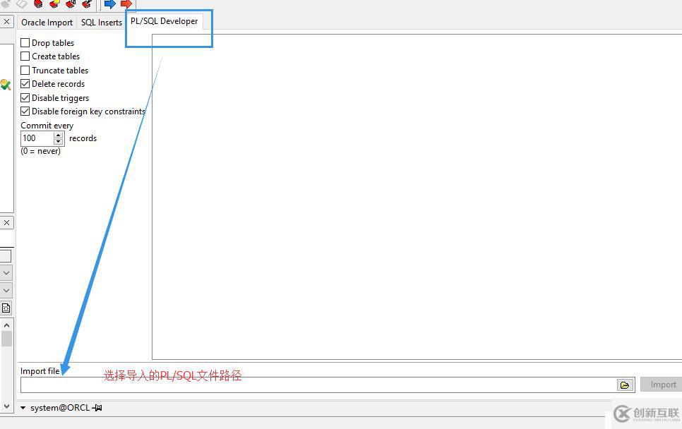This screenshot has height=429, width=682.
Task: Click the key and checkmark icon in left sidebar
Action: [x=6, y=85]
